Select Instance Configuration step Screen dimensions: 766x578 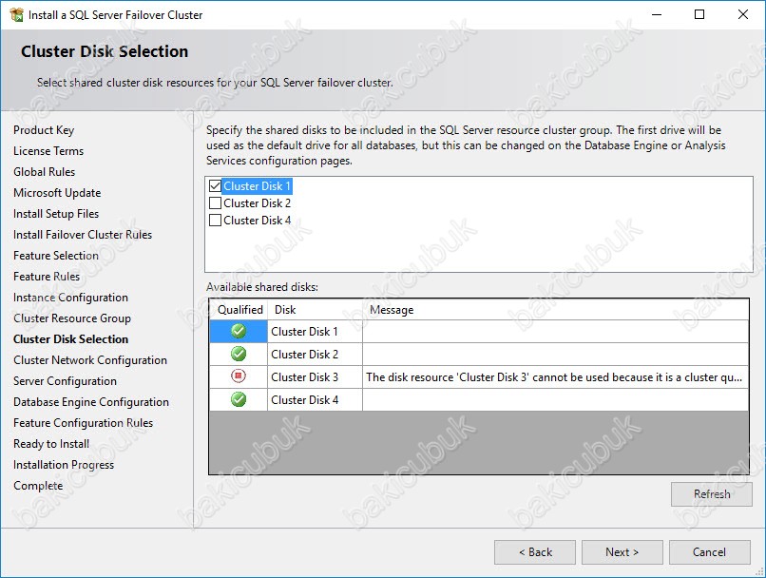coord(71,298)
